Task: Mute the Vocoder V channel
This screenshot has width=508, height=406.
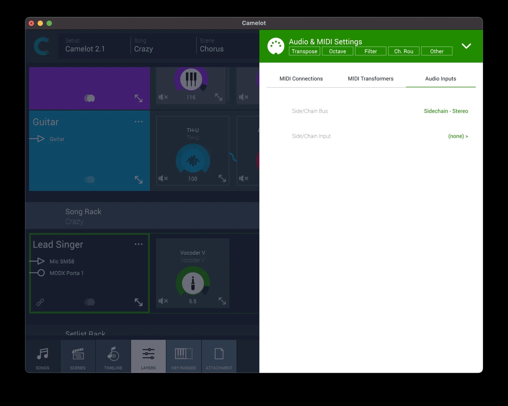Action: point(163,301)
